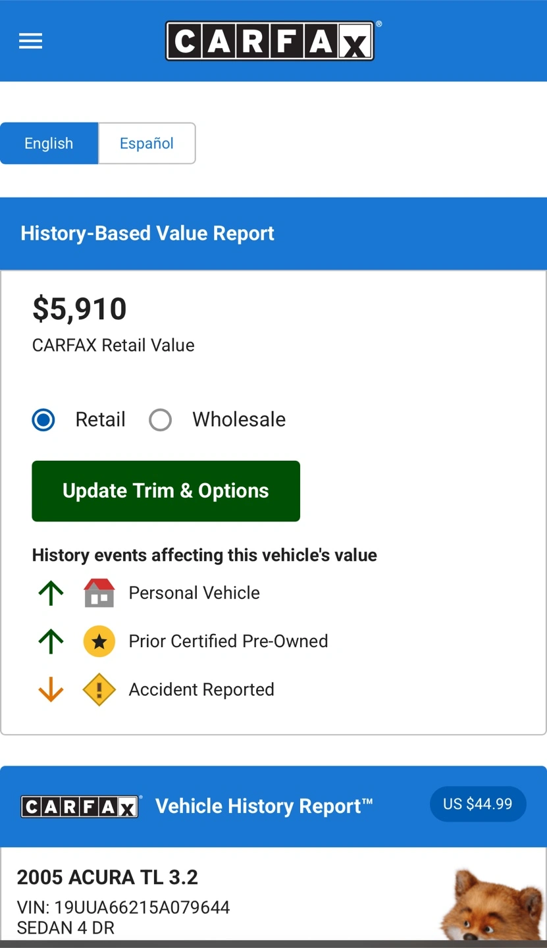Screen dimensions: 547x948
Task: Click the green up arrow beside Personal Vehicle
Action: [x=51, y=593]
